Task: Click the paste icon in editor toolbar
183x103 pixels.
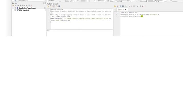Action: (x=134, y=6)
